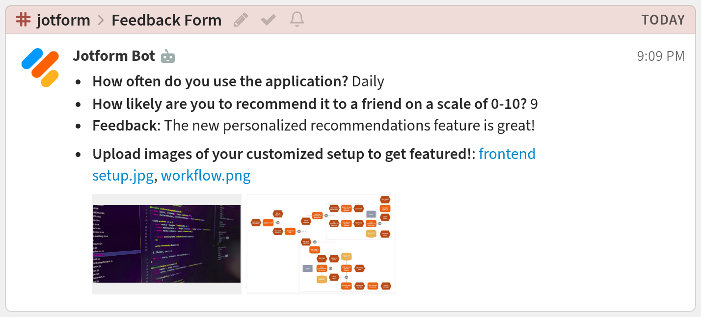701x317 pixels.
Task: Open the jotform channel name
Action: click(x=63, y=20)
